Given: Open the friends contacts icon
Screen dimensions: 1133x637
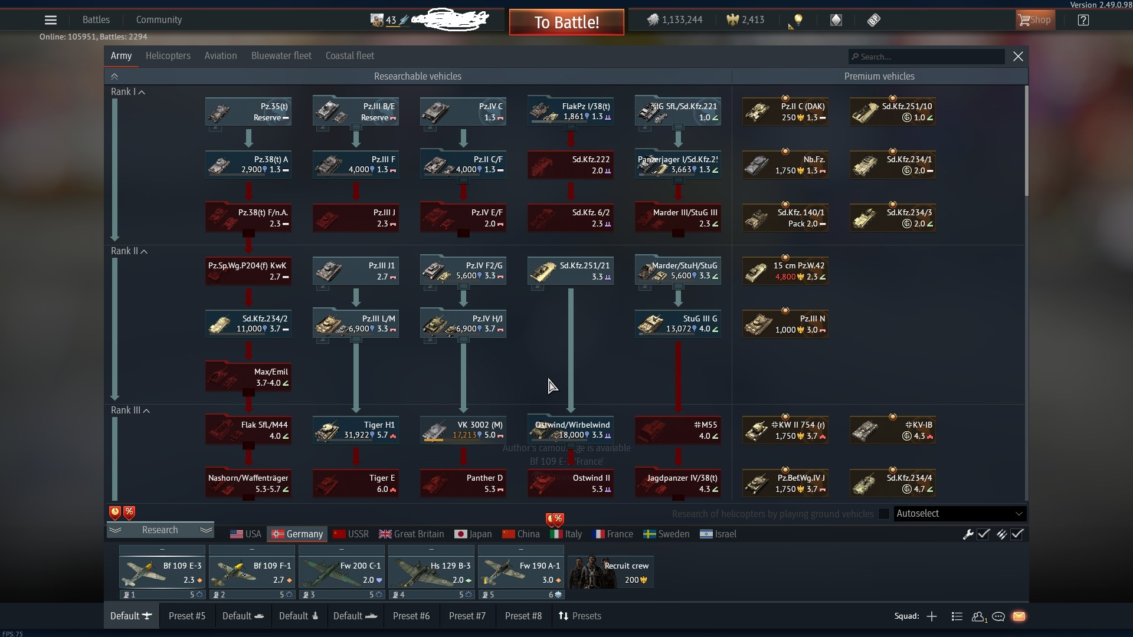Looking at the screenshot, I should (x=978, y=616).
